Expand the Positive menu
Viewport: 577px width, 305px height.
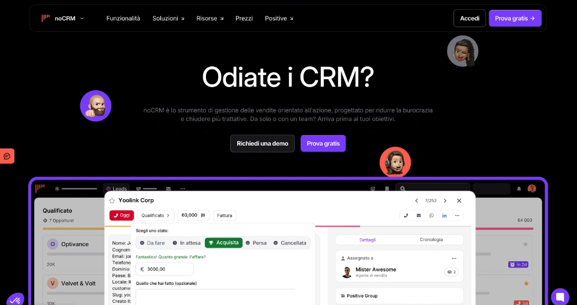click(x=279, y=18)
